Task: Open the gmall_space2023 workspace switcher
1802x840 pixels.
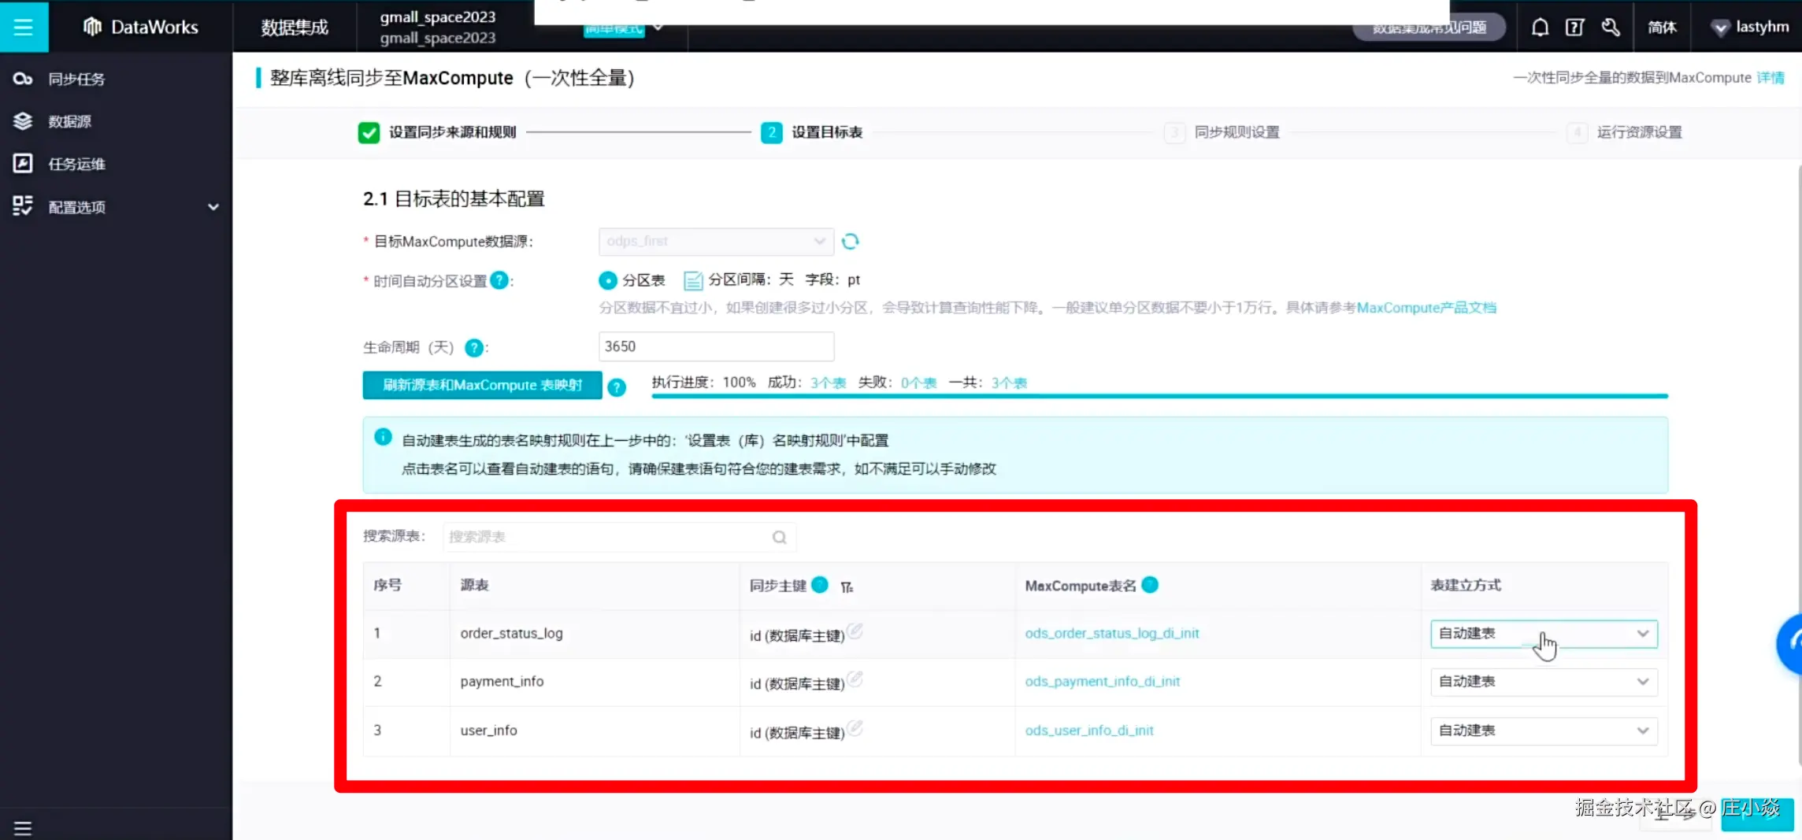Action: pos(438,28)
